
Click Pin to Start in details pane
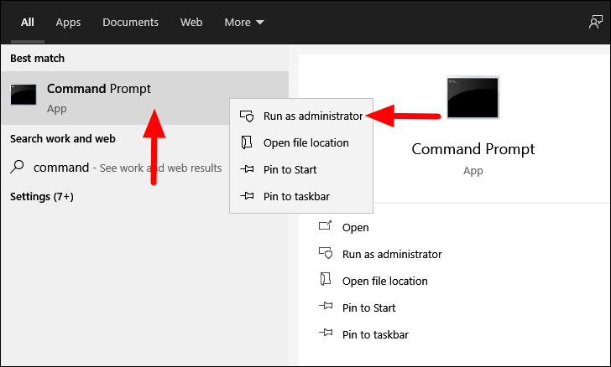[368, 308]
